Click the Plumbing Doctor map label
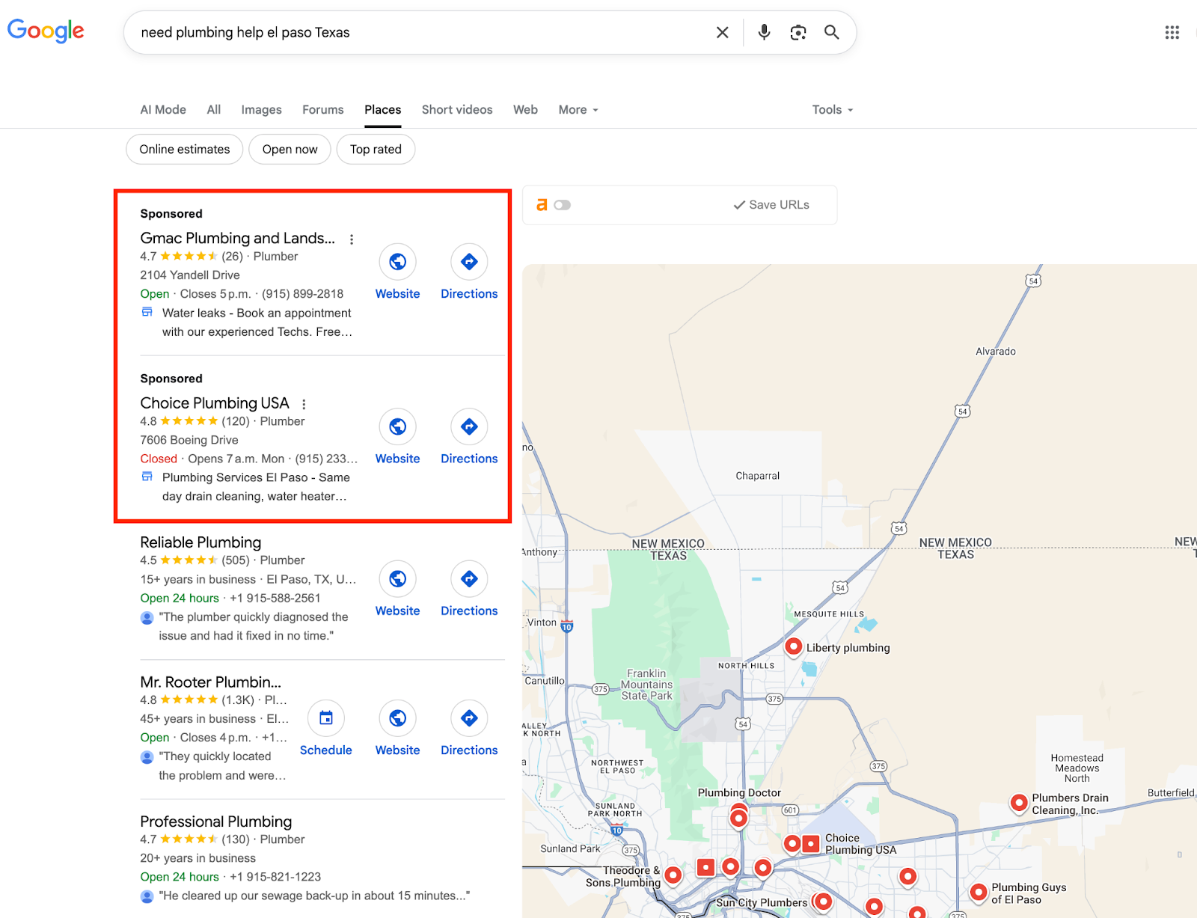The width and height of the screenshot is (1197, 918). 739,793
